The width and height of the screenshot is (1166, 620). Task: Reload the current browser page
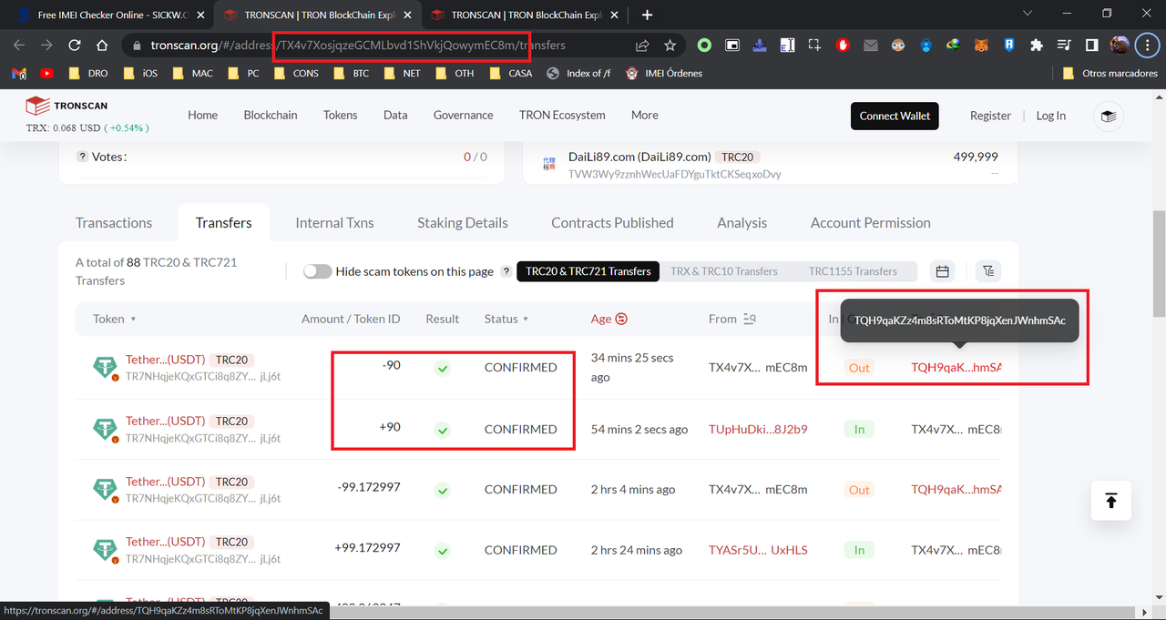point(75,45)
